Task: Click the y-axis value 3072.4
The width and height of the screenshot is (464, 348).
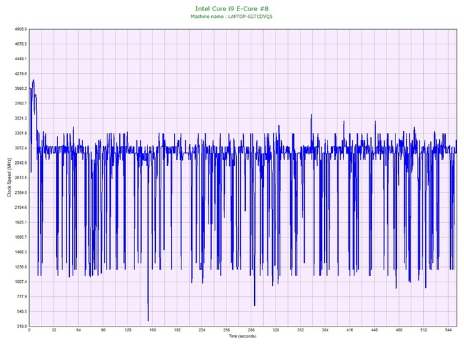Action: [21, 148]
